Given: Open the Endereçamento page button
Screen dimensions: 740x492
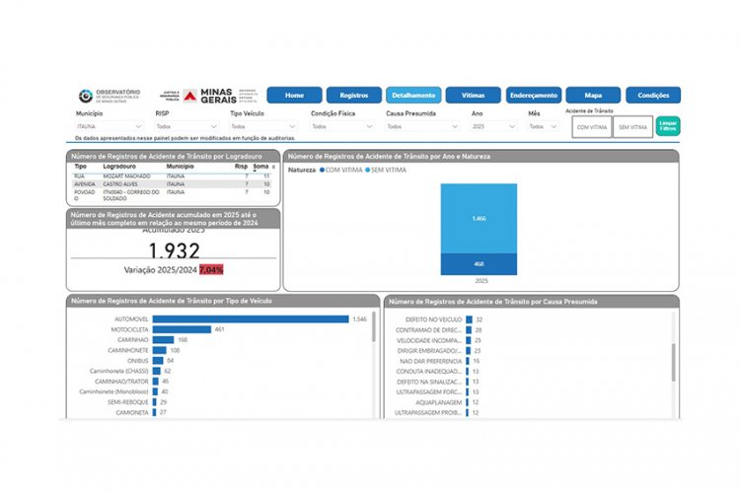Looking at the screenshot, I should (x=534, y=96).
